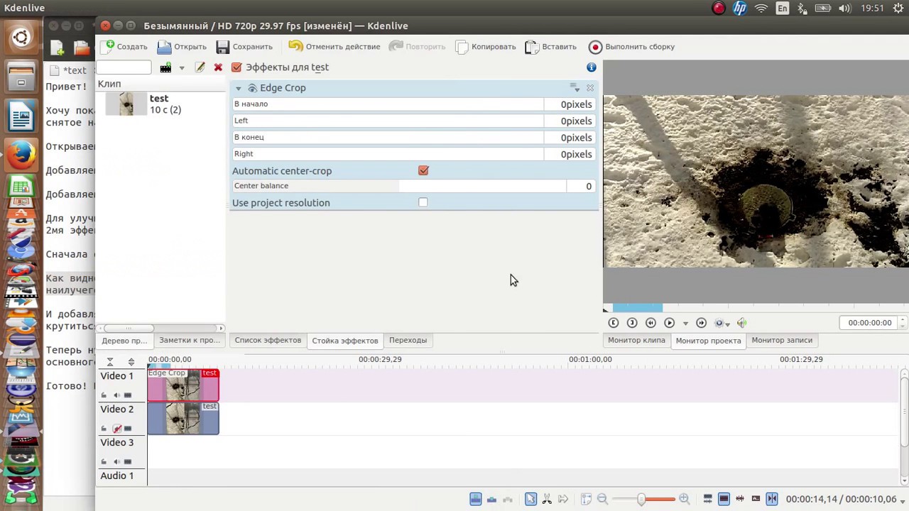This screenshot has height=511, width=909.
Task: Hide video on Video 3 track
Action: point(128,462)
